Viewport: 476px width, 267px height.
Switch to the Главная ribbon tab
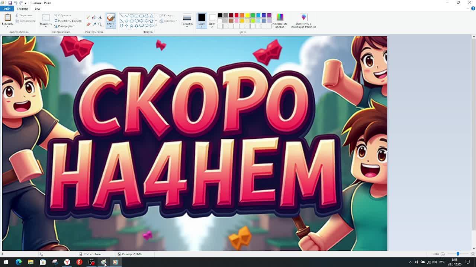coord(22,9)
